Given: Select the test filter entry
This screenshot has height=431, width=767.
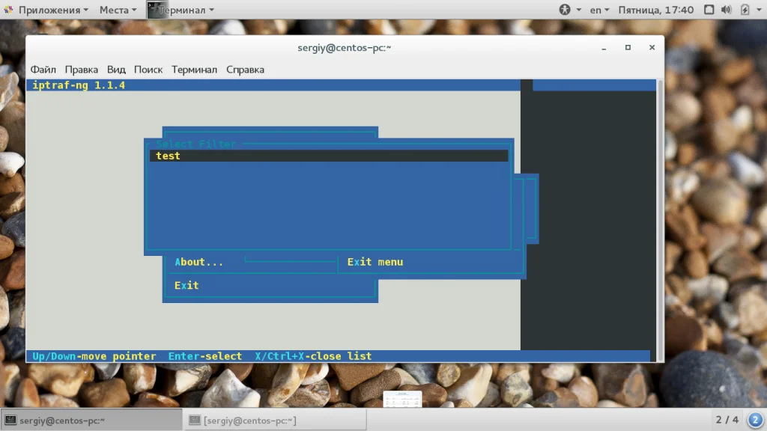Looking at the screenshot, I should tap(329, 156).
